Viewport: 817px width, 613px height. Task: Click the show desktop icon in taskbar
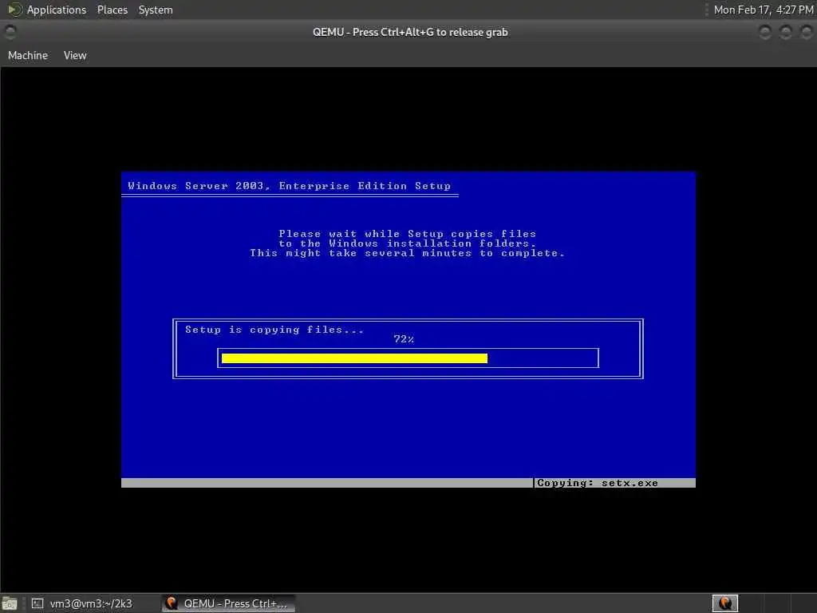(x=10, y=603)
